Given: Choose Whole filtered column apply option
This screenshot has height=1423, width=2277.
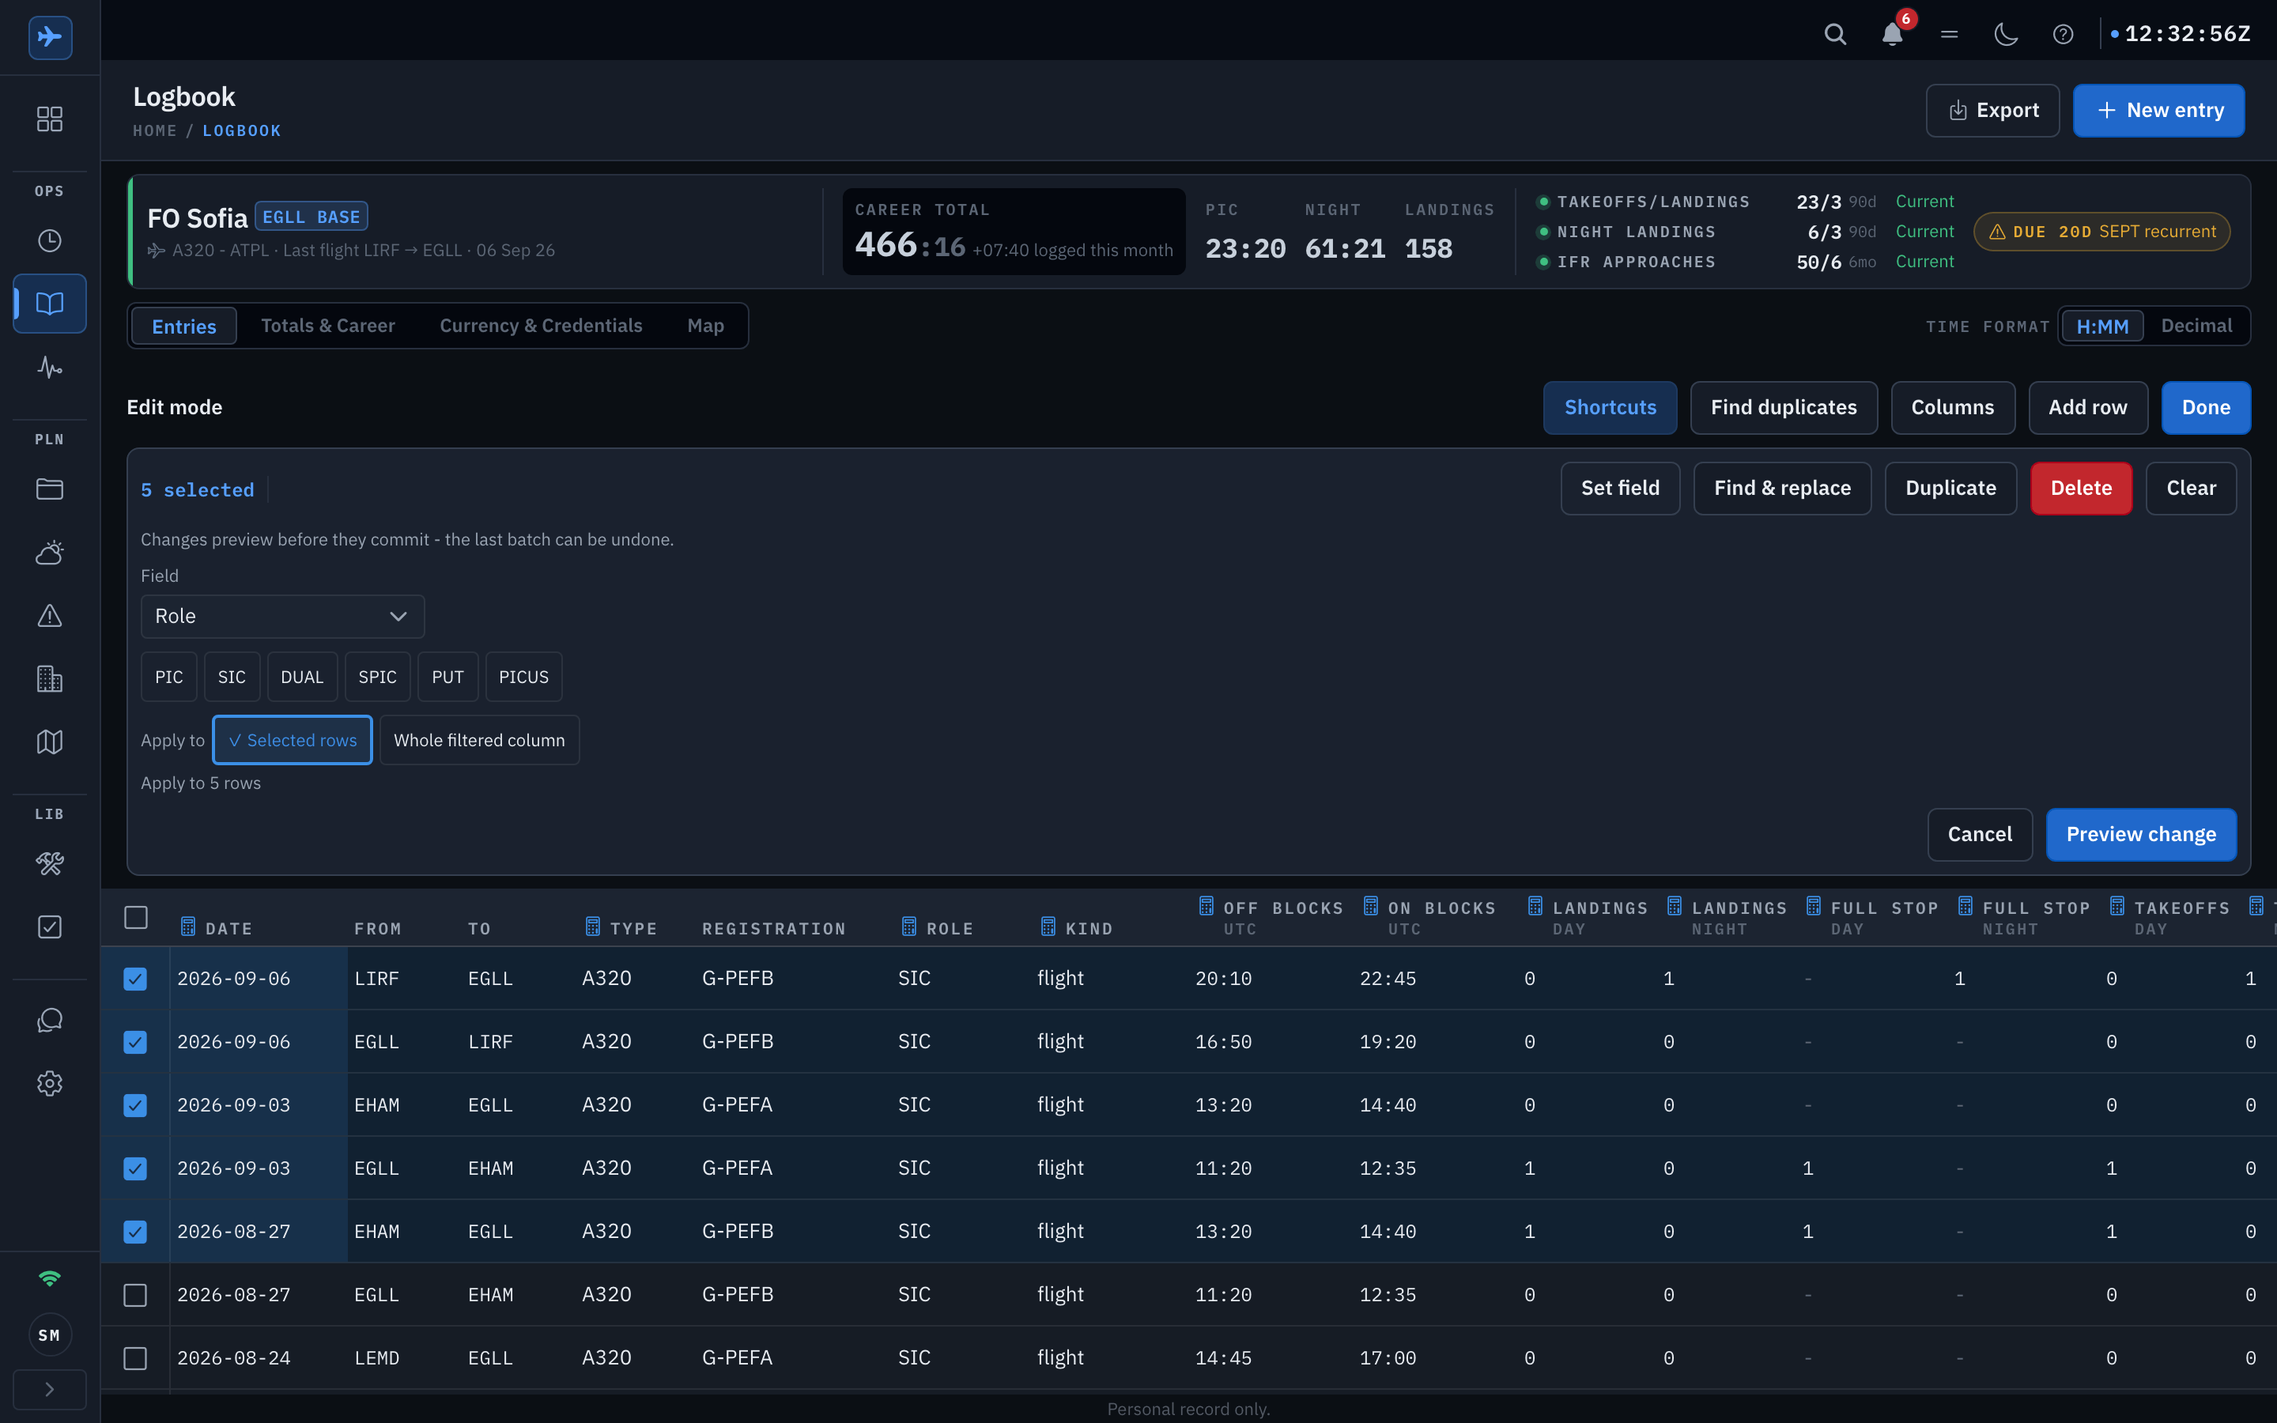Looking at the screenshot, I should 479,740.
